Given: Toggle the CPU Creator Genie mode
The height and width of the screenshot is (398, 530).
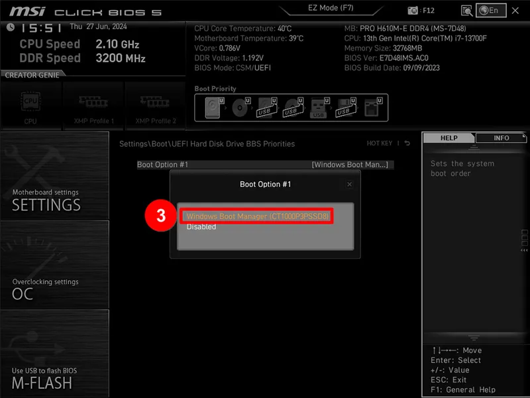Looking at the screenshot, I should tap(30, 105).
